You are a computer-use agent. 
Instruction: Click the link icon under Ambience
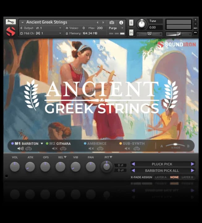pos(100,149)
